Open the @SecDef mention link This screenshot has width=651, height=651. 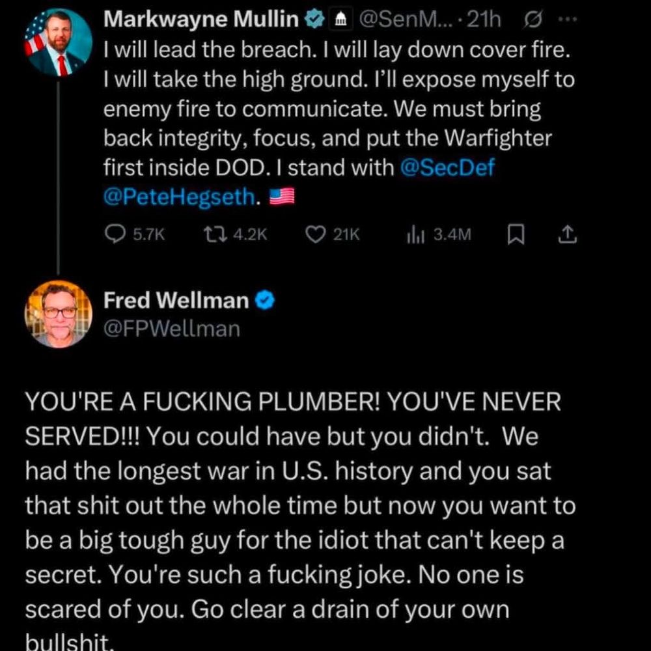447,167
